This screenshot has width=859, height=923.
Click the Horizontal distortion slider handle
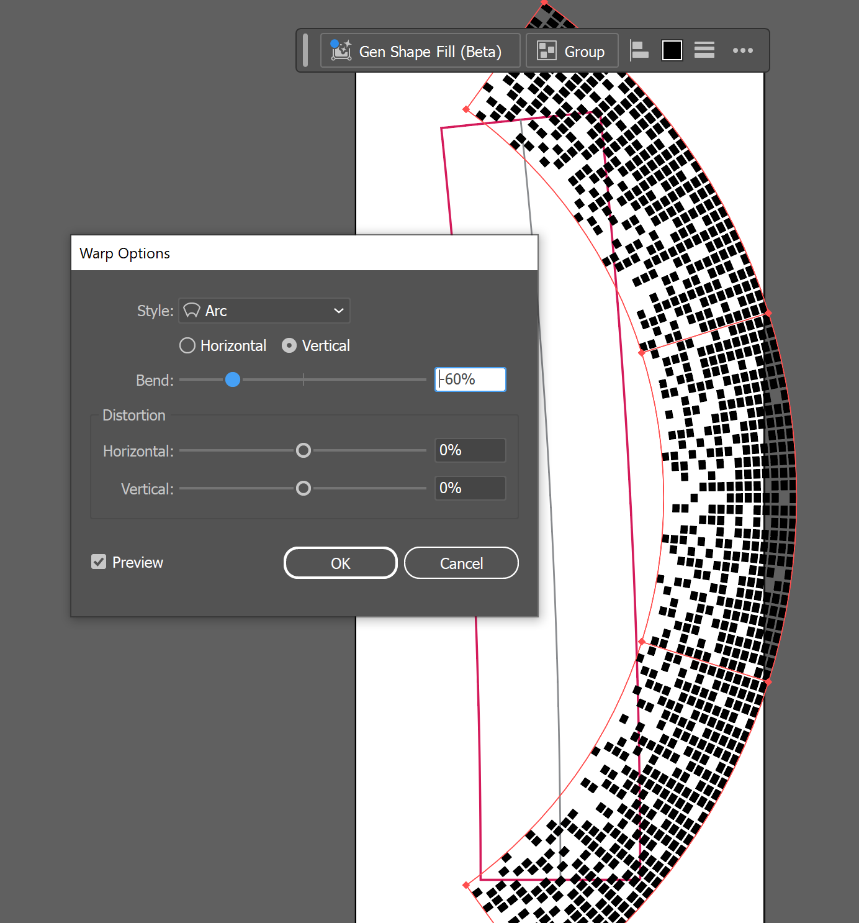(304, 450)
